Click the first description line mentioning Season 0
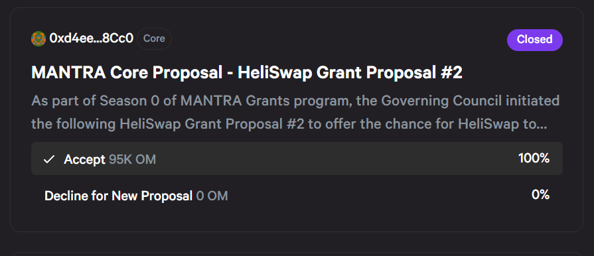The width and height of the screenshot is (594, 256). point(295,101)
